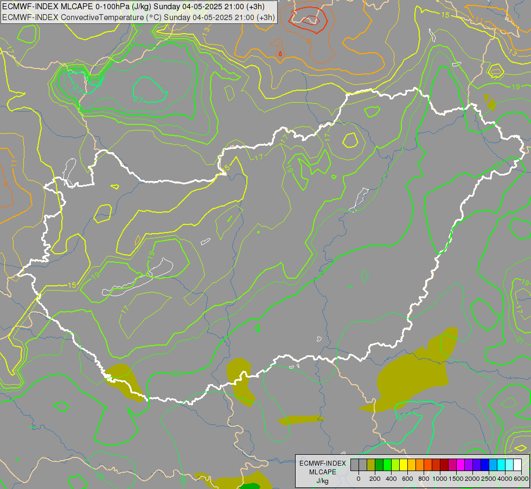The height and width of the screenshot is (489, 531).
Task: Click the MLCAPE label inside the legend box
Action: tap(323, 472)
